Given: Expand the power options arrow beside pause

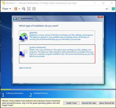Looking at the screenshot, I should point(19,9).
